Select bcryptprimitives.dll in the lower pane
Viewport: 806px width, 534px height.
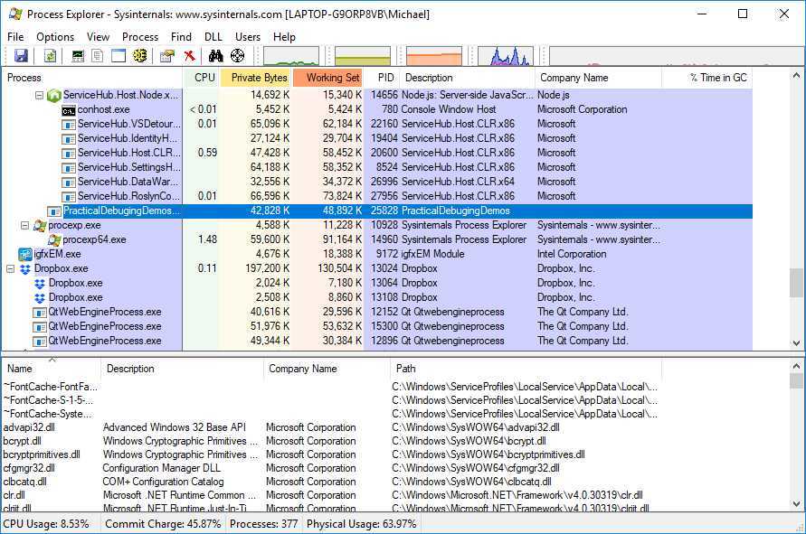(42, 454)
